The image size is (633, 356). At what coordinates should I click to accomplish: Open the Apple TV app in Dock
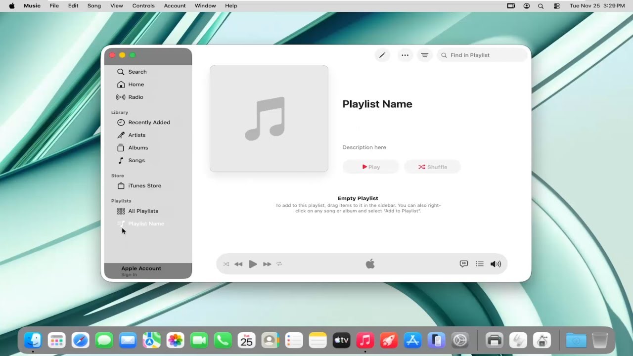pyautogui.click(x=342, y=340)
